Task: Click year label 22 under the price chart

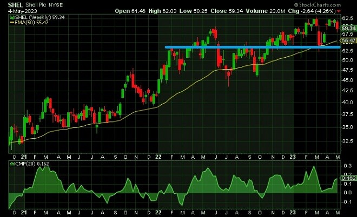Action: point(158,157)
